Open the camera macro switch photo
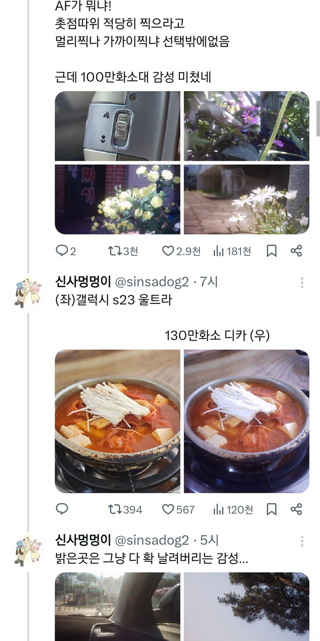 click(117, 126)
